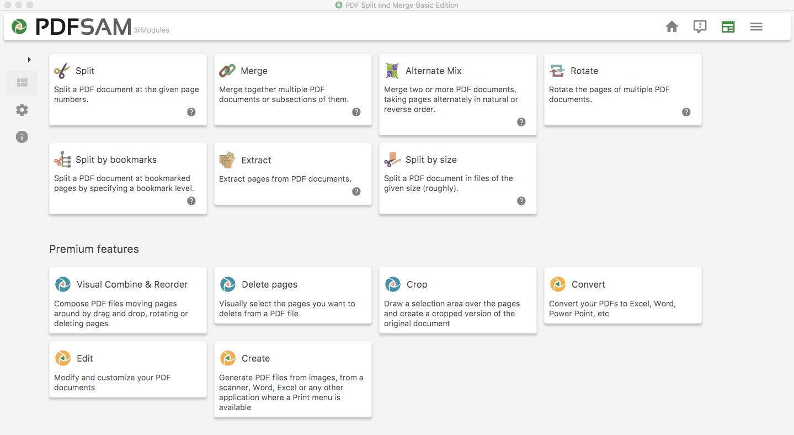Viewport: 794px width, 435px height.
Task: Open Split by bookmarks title
Action: tap(116, 160)
